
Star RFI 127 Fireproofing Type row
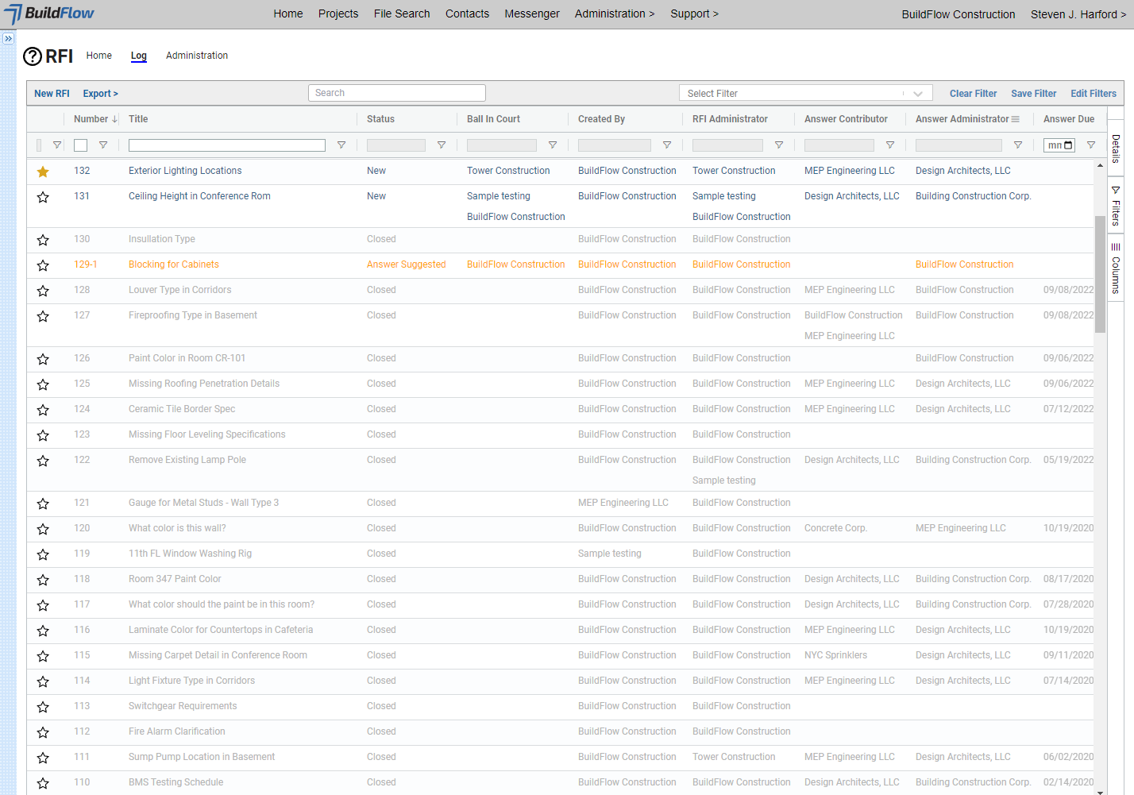pos(43,316)
